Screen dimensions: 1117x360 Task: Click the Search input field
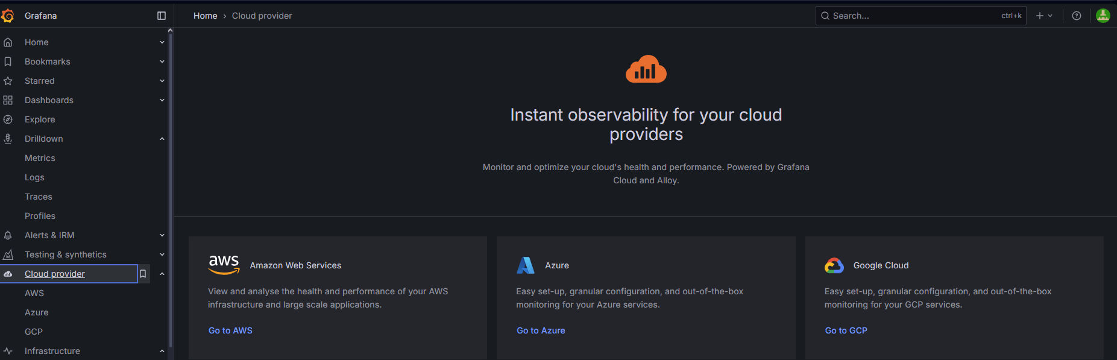point(913,16)
